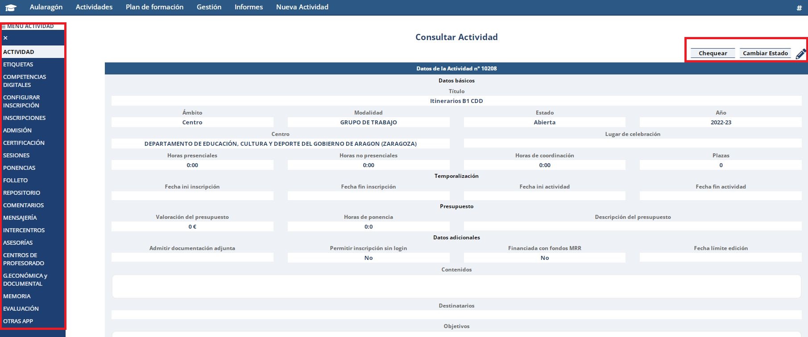The width and height of the screenshot is (808, 337).
Task: Close the activity menu with the X icon
Action: (x=5, y=38)
